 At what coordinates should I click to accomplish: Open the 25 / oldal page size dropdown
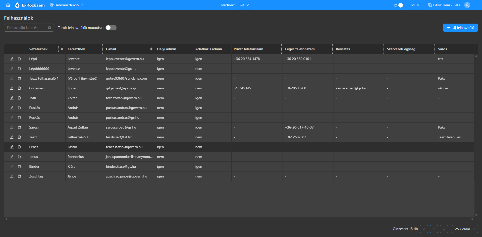465,229
